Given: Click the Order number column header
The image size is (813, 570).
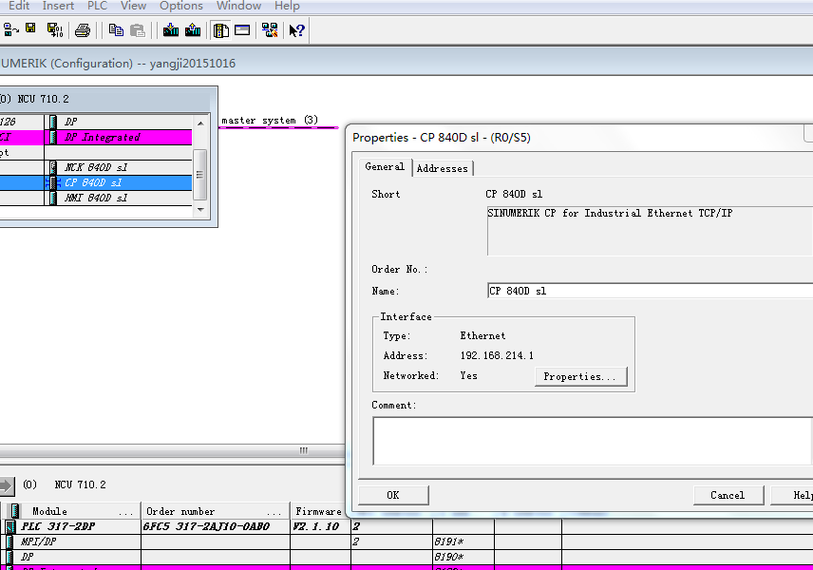Looking at the screenshot, I should click(216, 511).
